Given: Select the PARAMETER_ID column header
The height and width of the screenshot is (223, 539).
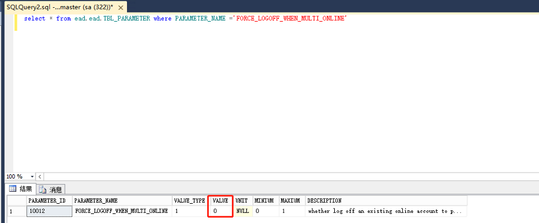Looking at the screenshot, I should coord(49,200).
